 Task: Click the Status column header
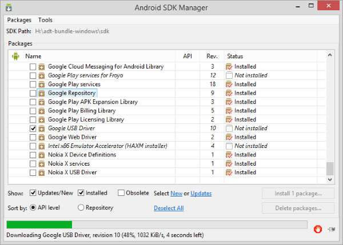[235, 56]
